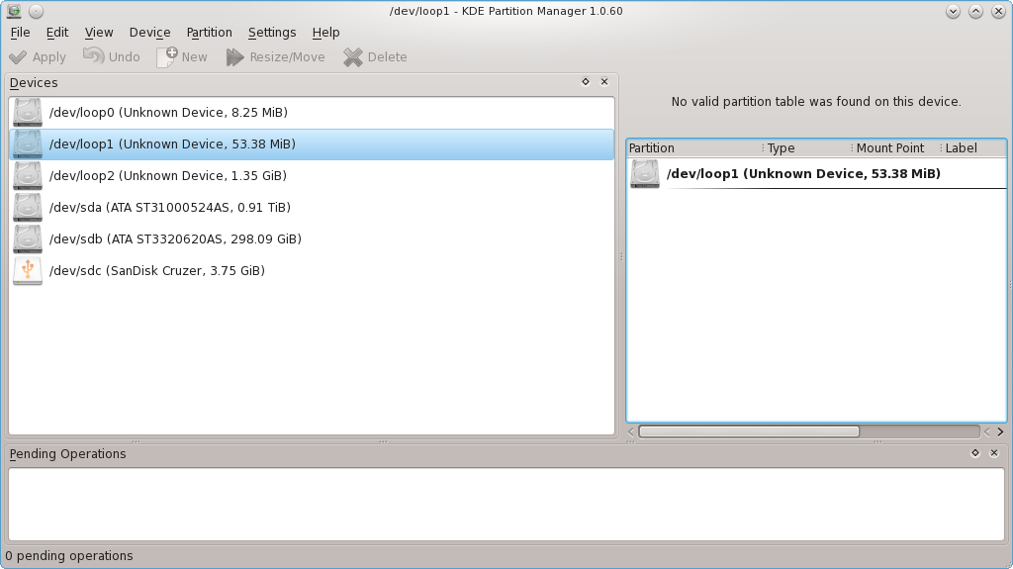Open the Partition menu
The width and height of the screenshot is (1013, 569).
209,33
